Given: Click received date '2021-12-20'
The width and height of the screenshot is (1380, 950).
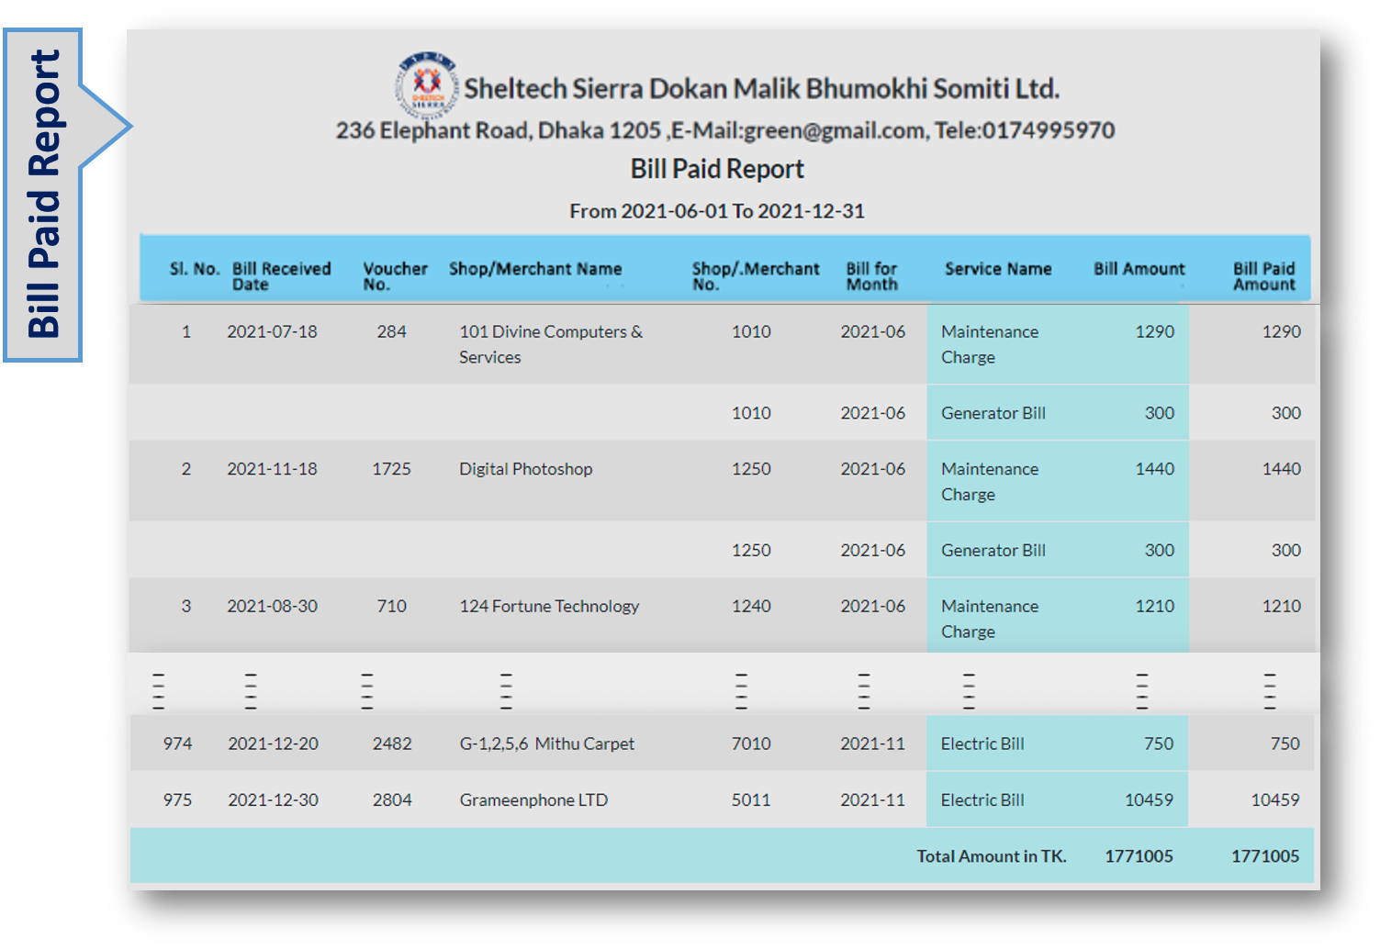Looking at the screenshot, I should coord(273,743).
